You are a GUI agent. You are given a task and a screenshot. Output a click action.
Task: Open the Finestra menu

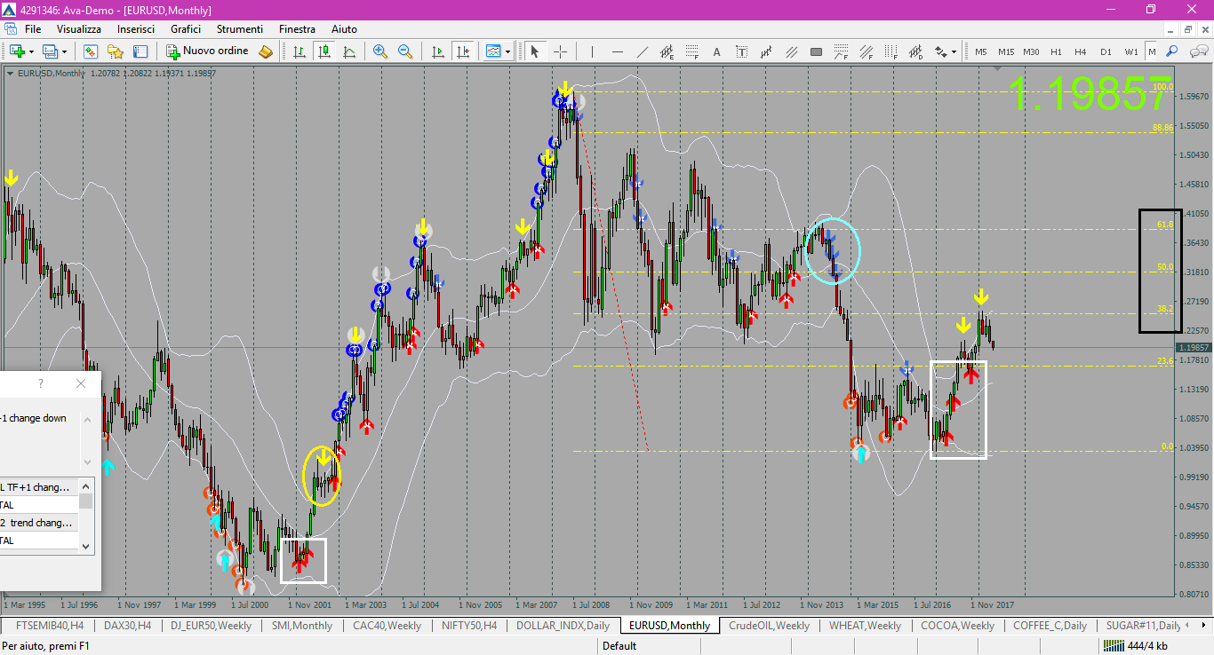[297, 29]
